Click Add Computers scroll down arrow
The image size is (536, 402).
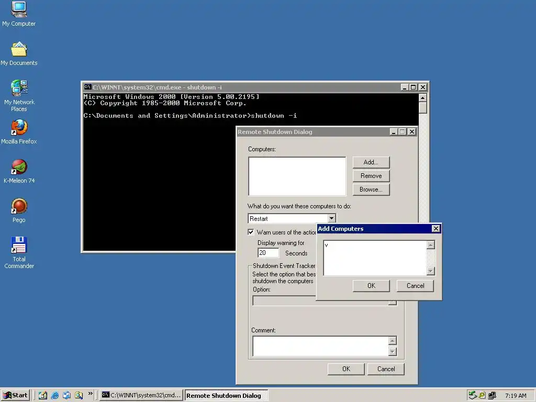tap(431, 271)
